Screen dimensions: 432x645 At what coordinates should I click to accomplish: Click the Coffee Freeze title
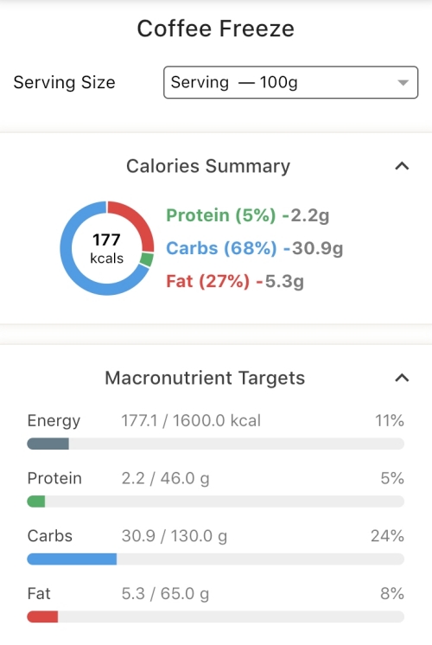pos(216,29)
